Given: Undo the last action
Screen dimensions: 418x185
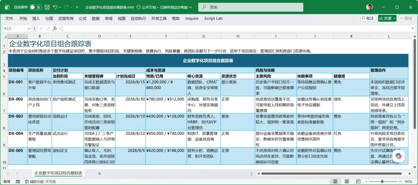Looking at the screenshot, I should 55,7.
